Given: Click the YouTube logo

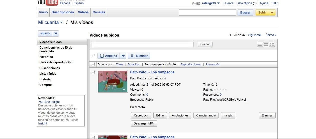Looking at the screenshot, I should (x=48, y=3).
